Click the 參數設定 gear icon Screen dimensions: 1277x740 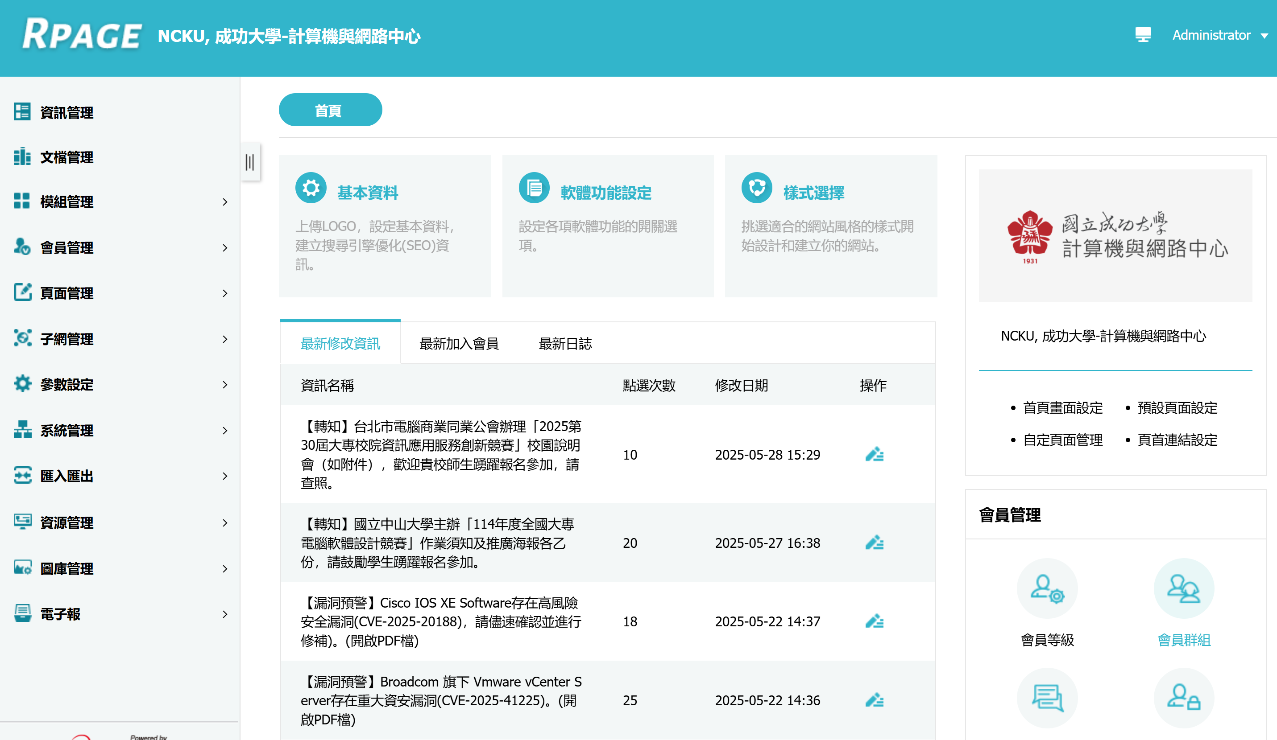coord(22,383)
